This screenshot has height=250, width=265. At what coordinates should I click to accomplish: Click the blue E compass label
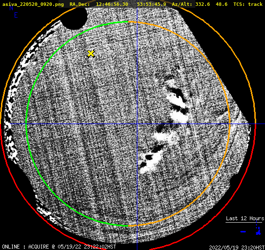[16, 15]
